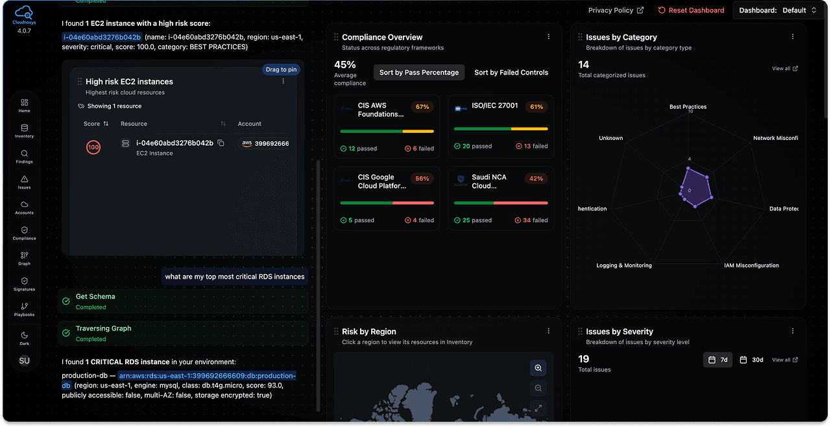Click the Cloudnosys logo

[x=24, y=14]
